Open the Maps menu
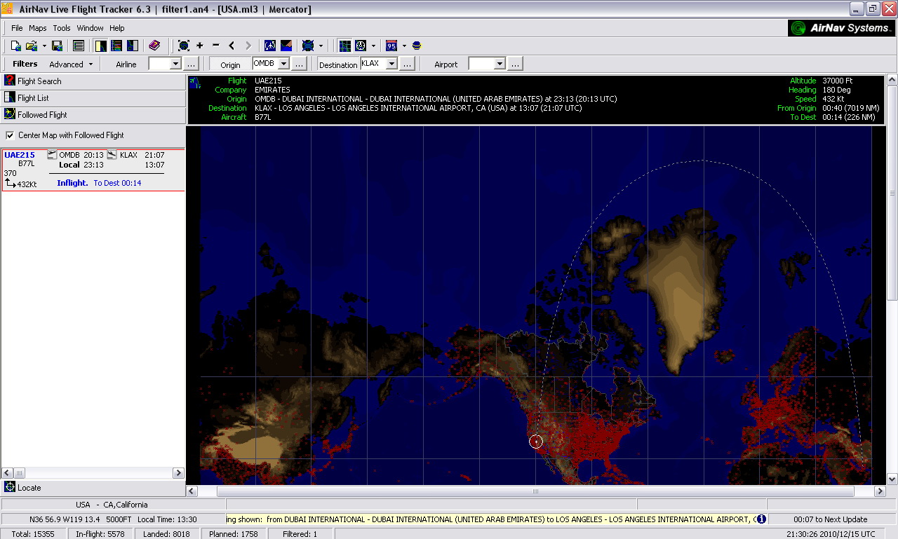Screen dimensions: 898x539 point(38,28)
